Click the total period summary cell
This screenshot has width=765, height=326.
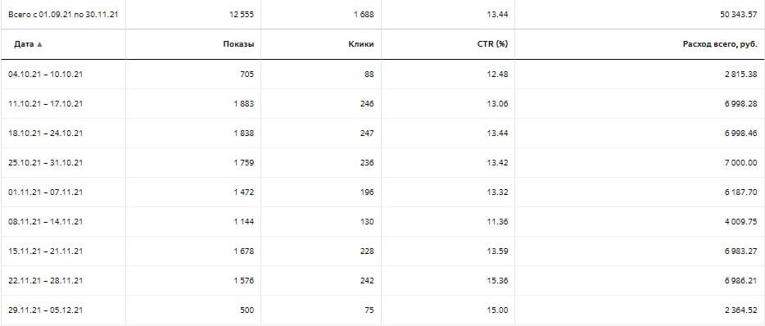(x=63, y=14)
